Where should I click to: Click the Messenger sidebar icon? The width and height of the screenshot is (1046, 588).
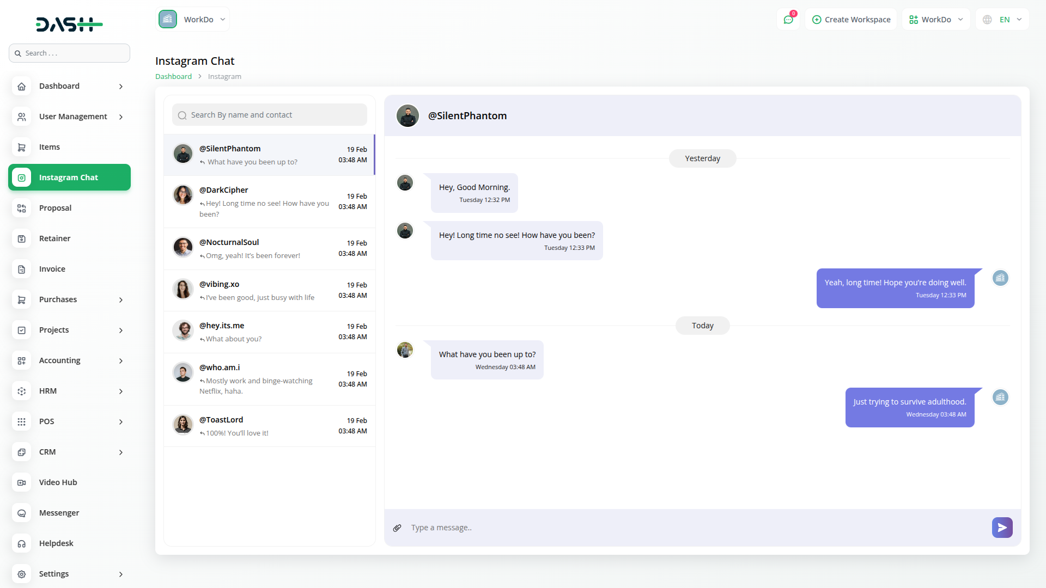click(x=22, y=513)
